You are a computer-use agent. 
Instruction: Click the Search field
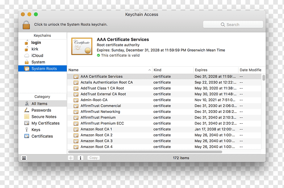[233, 25]
